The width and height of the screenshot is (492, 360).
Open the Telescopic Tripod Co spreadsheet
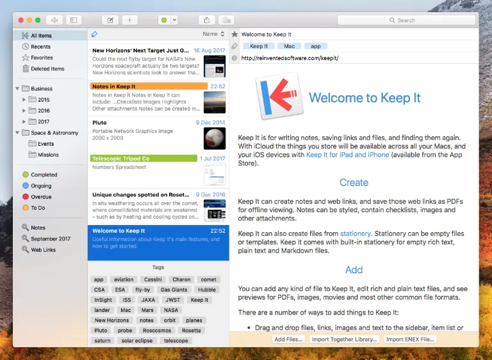(158, 170)
